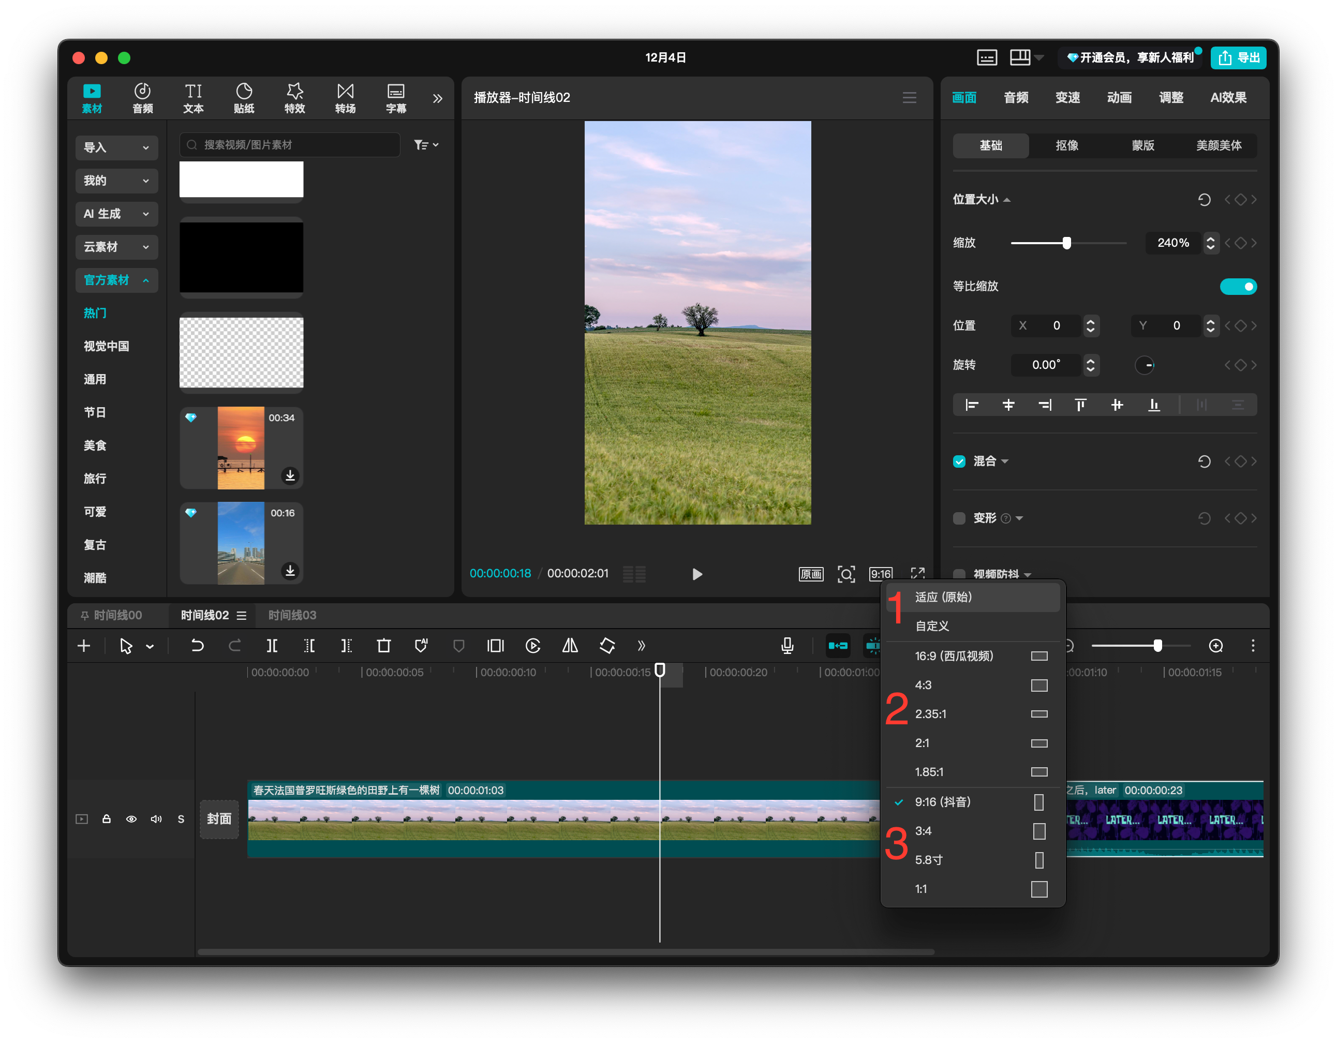Click the 封面 cover button
Screen dimensions: 1337x1043
(x=219, y=819)
